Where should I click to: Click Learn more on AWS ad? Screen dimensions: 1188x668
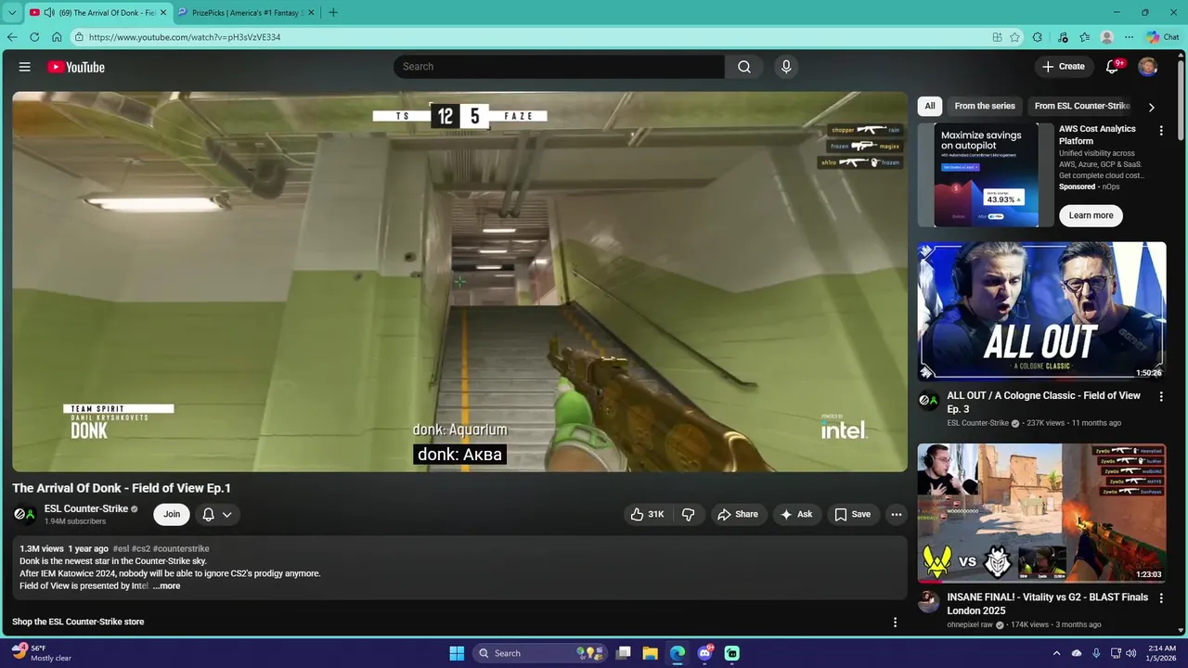point(1091,215)
